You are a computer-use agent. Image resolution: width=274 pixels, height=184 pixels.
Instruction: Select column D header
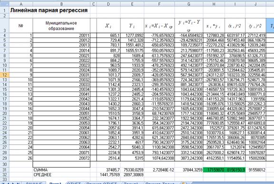108,4
